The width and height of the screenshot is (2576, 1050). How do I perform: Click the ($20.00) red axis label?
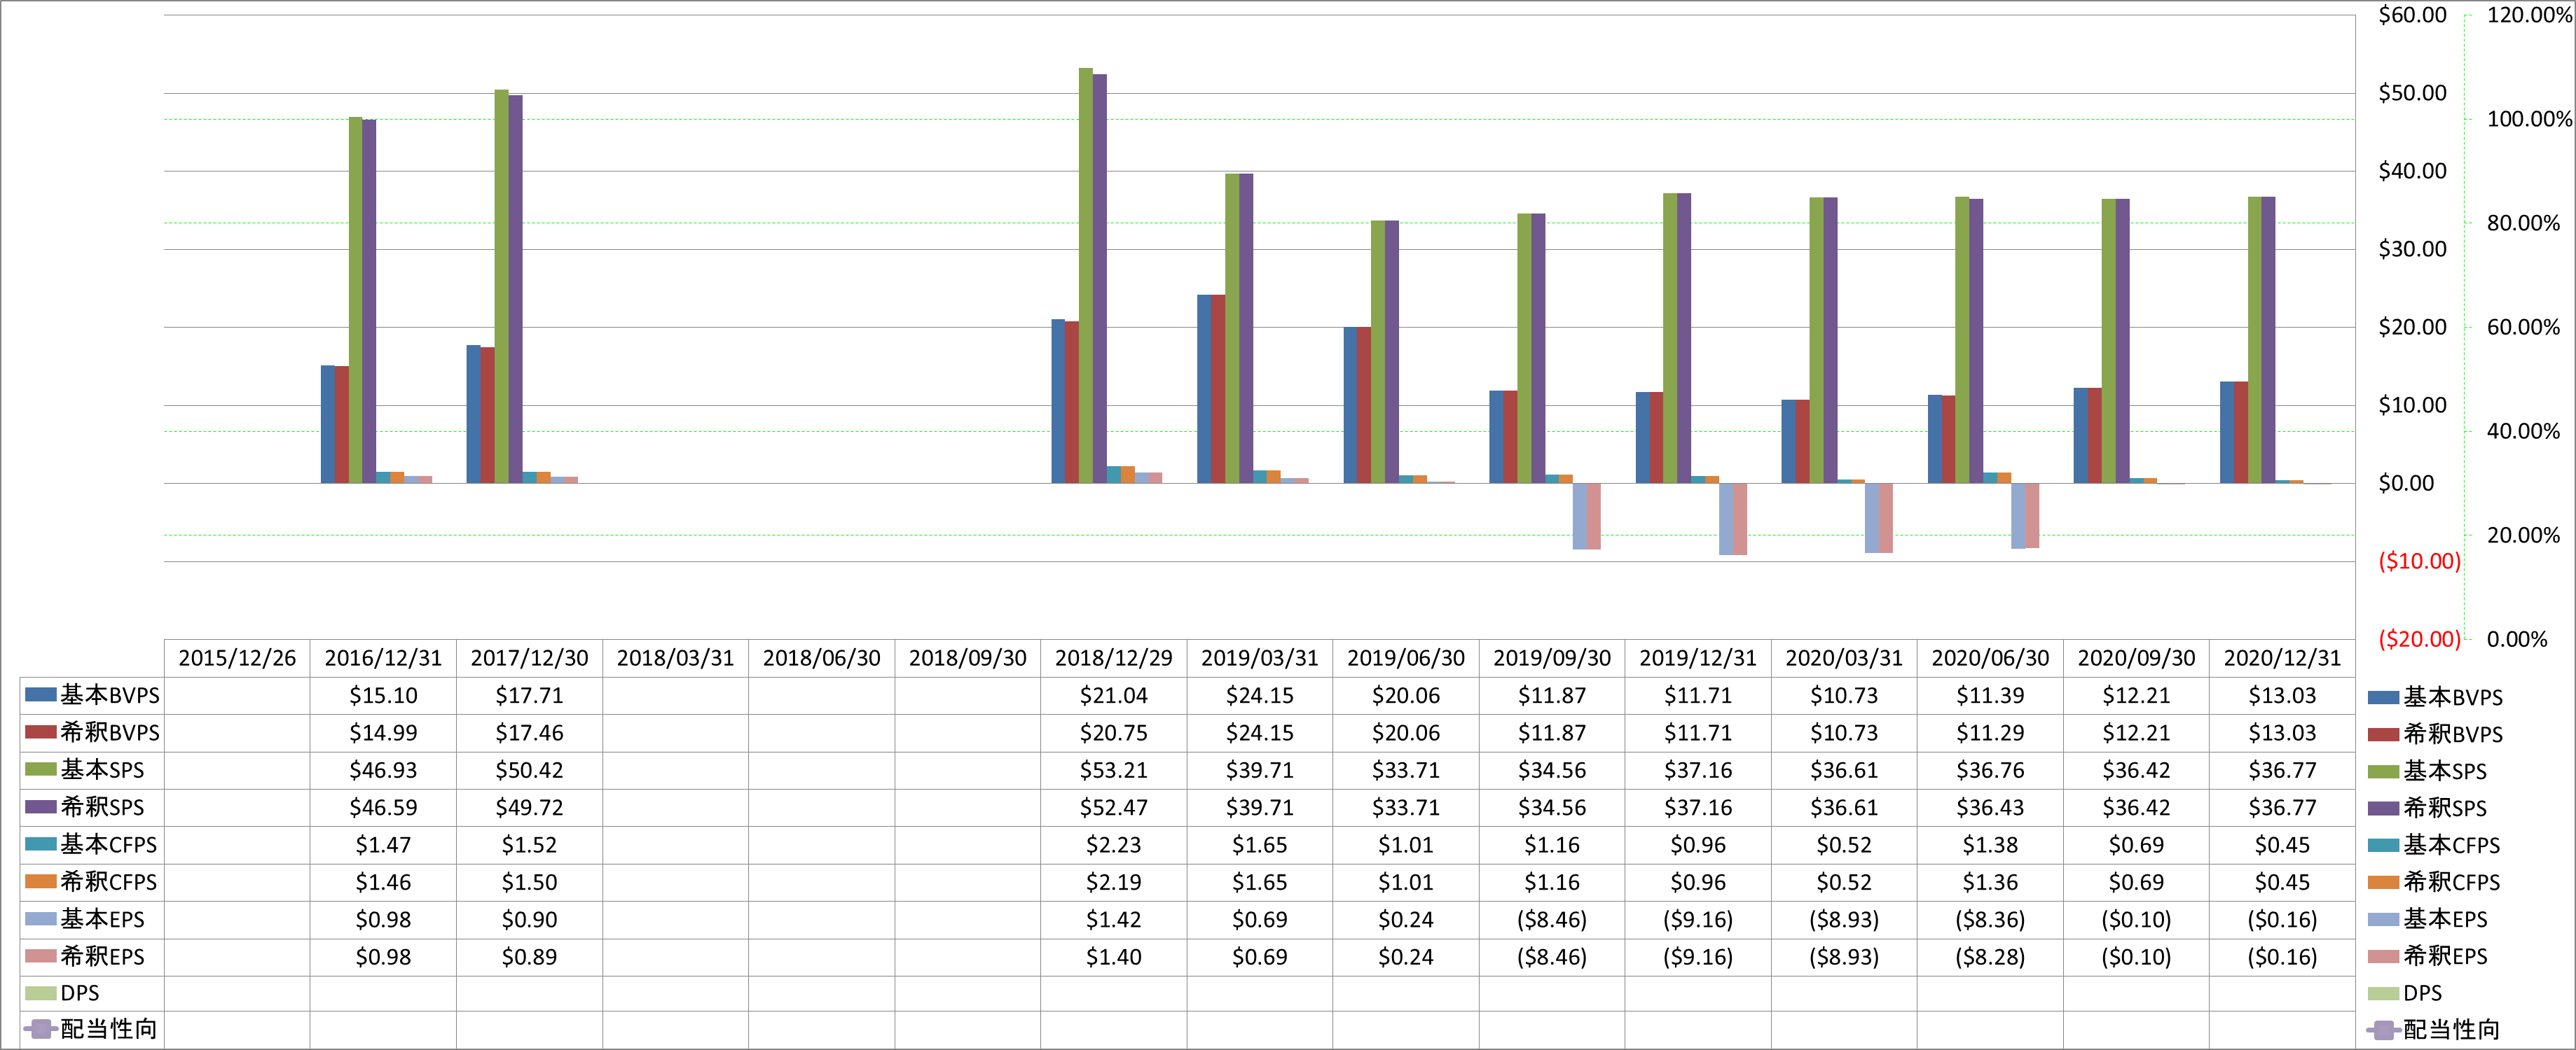(2419, 639)
